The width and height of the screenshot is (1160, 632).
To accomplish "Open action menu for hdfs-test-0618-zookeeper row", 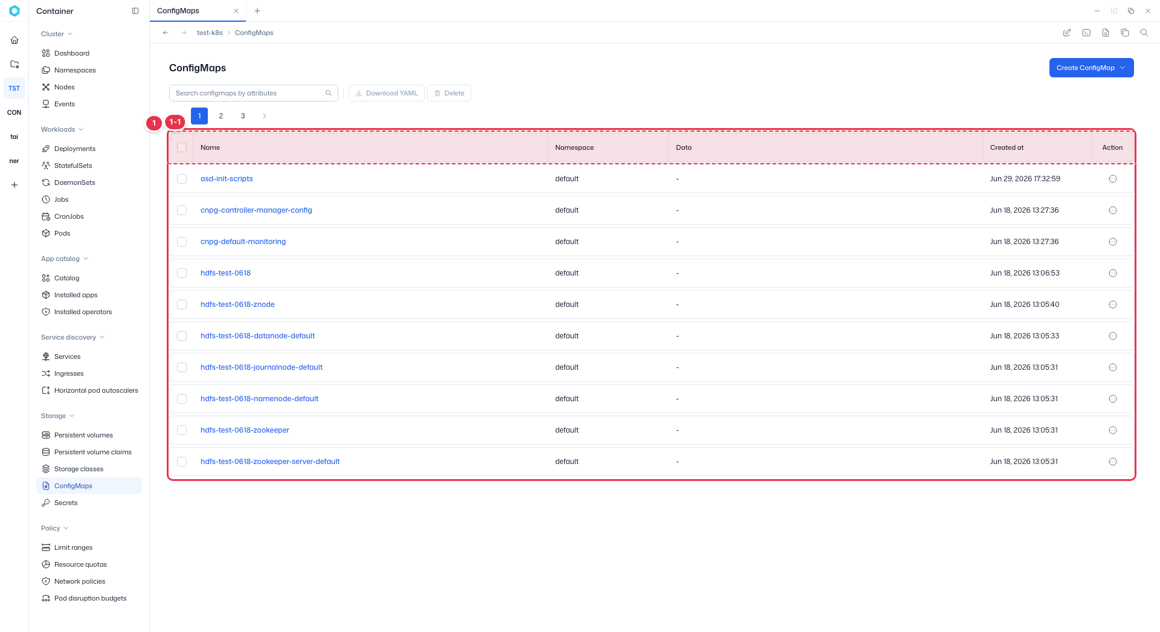I will (1113, 430).
